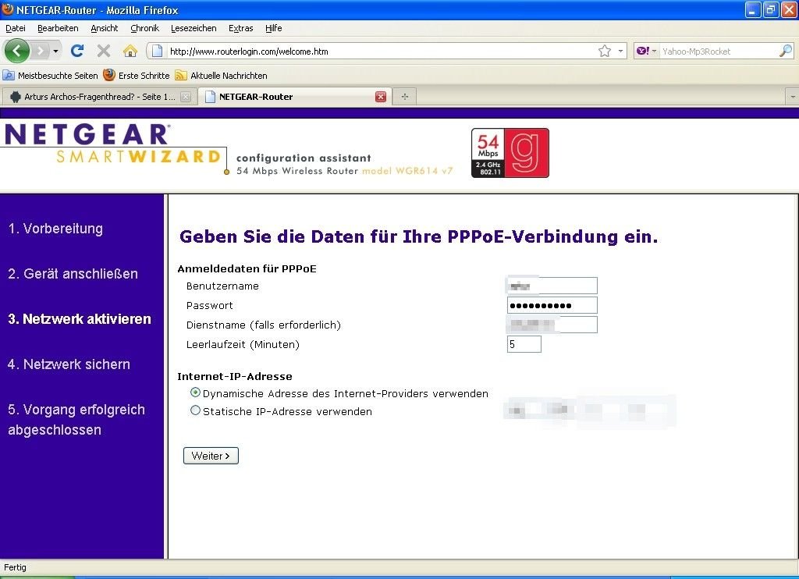Viewport: 799px width, 579px height.
Task: Click the Firefox icon in title bar
Action: 7,9
